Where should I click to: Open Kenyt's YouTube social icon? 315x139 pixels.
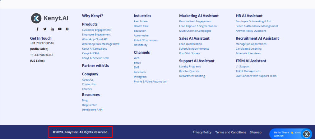(x=60, y=29)
